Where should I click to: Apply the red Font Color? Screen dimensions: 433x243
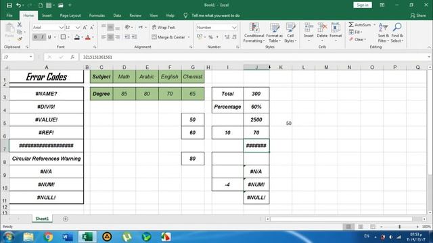pyautogui.click(x=88, y=37)
